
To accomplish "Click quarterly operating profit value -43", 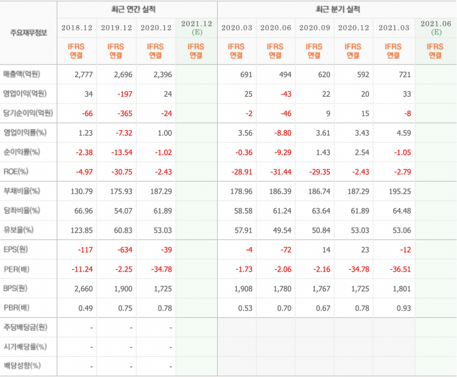I will pos(286,94).
